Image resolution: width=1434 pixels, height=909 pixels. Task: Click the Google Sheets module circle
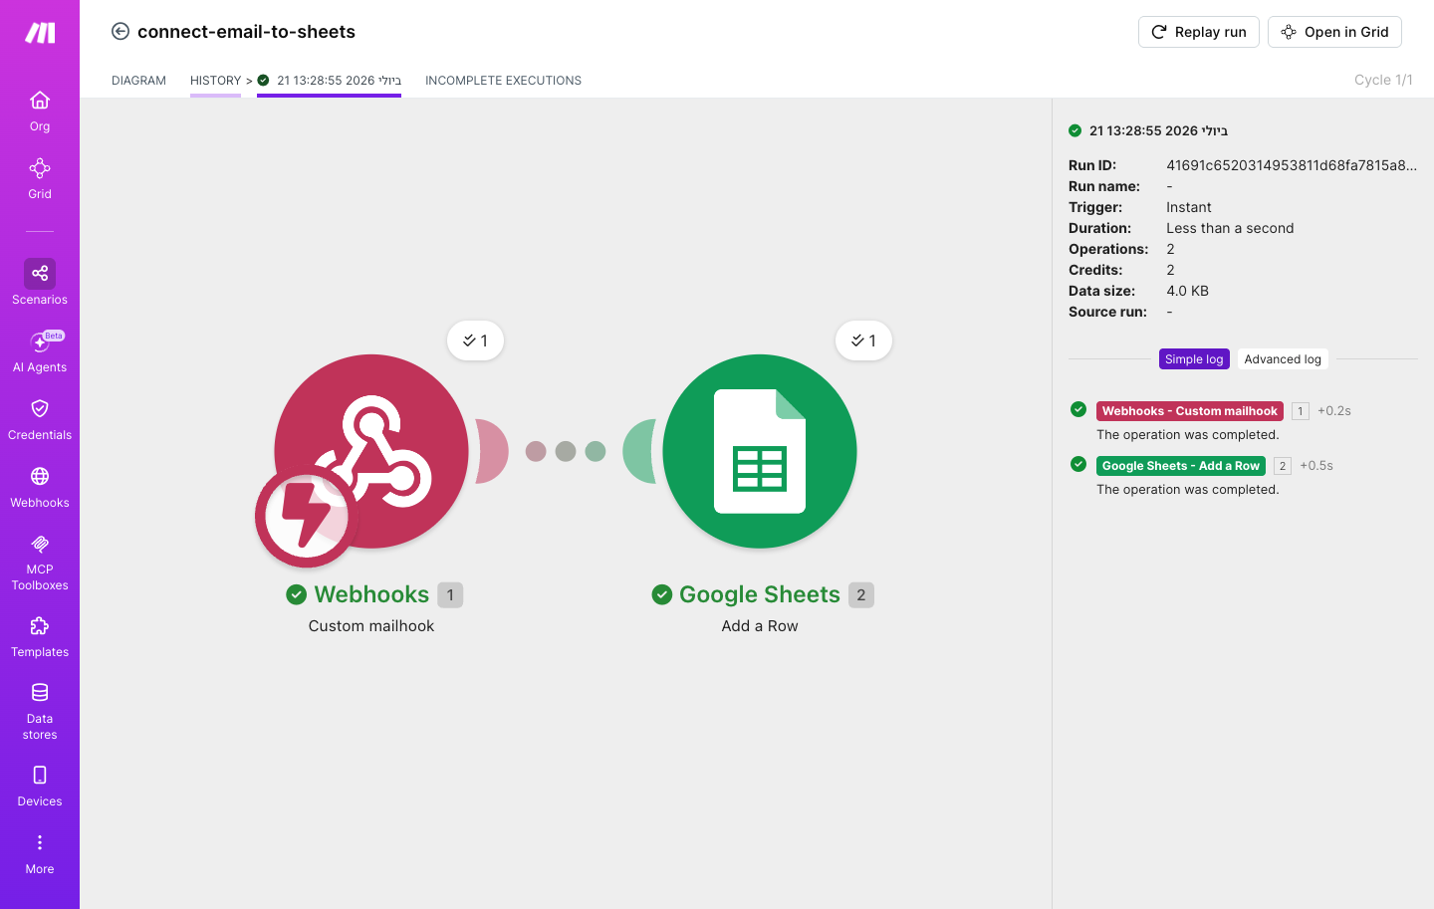click(x=760, y=451)
